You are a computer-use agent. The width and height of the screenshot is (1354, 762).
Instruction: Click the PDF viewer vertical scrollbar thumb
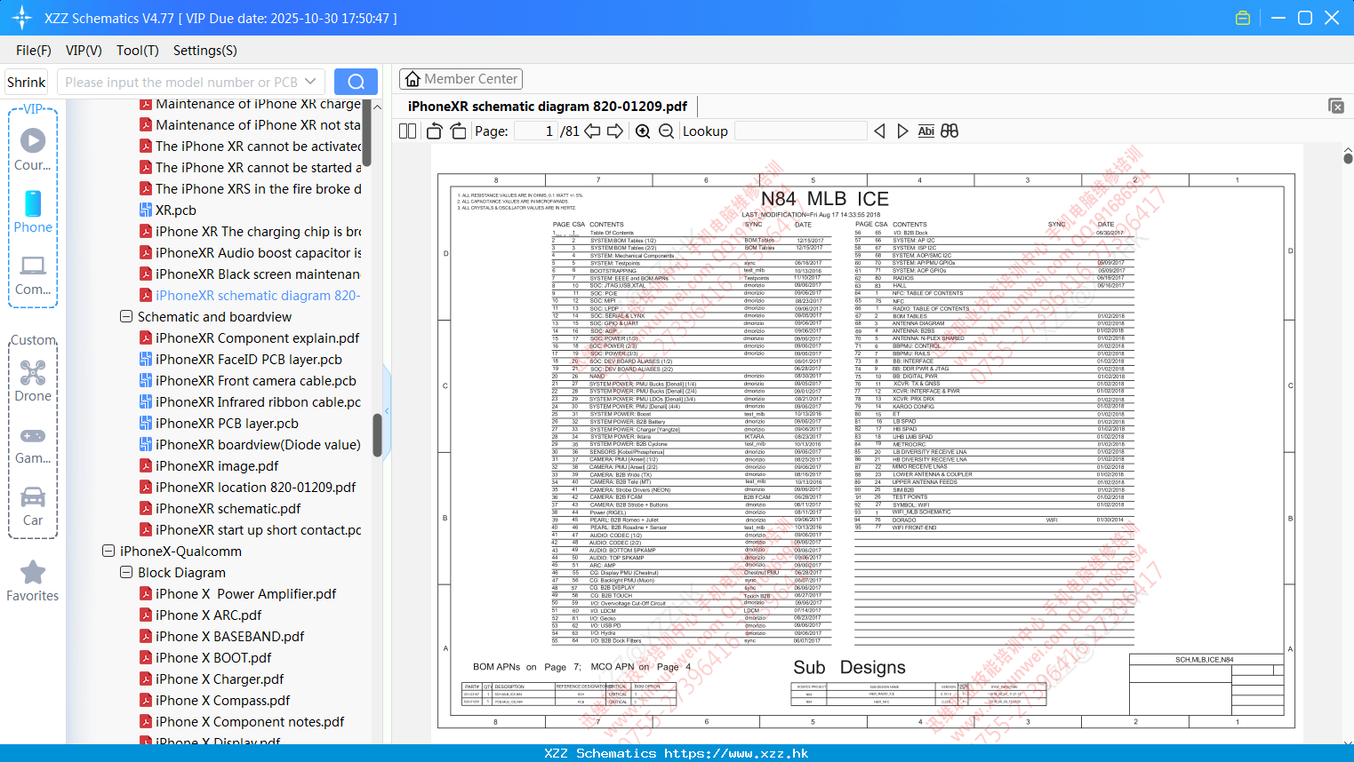[1349, 158]
